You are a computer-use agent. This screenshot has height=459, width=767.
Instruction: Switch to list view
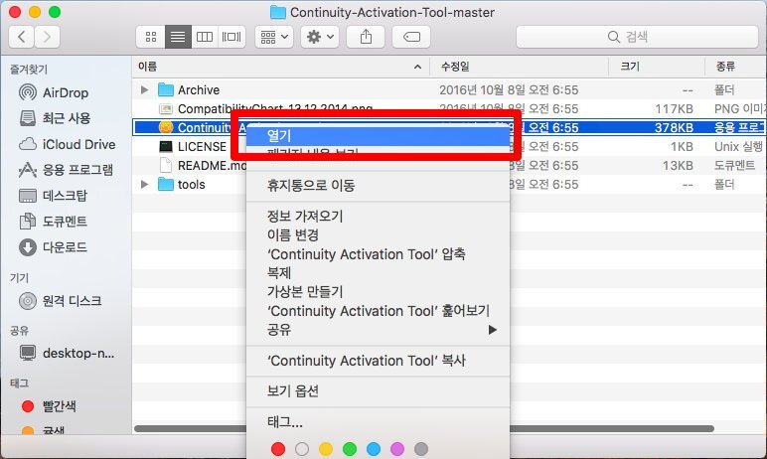178,37
